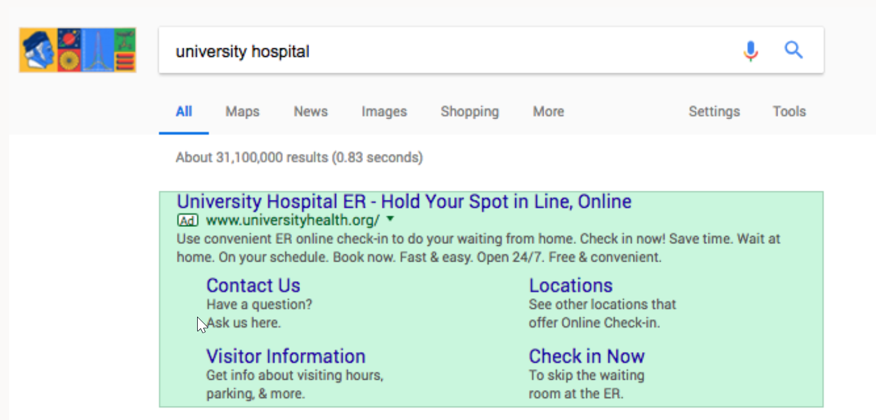Open the More search categories menu

548,111
